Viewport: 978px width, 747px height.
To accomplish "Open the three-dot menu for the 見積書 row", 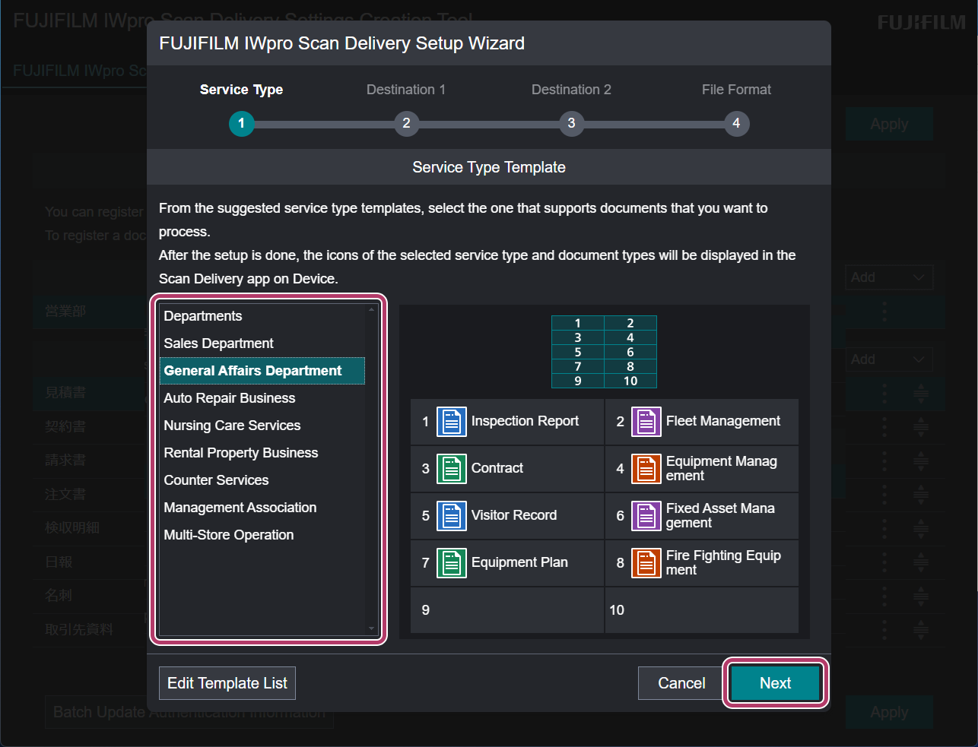I will click(884, 393).
